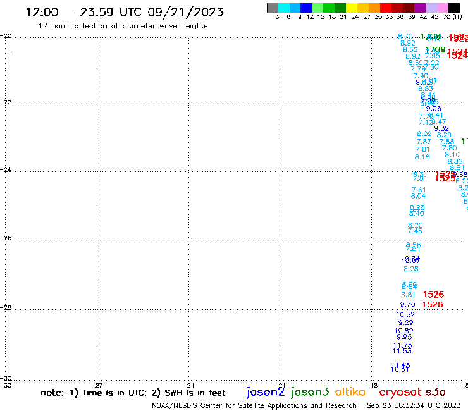
Task: Click the latitude axis label '-28'
Action: [x=6, y=307]
